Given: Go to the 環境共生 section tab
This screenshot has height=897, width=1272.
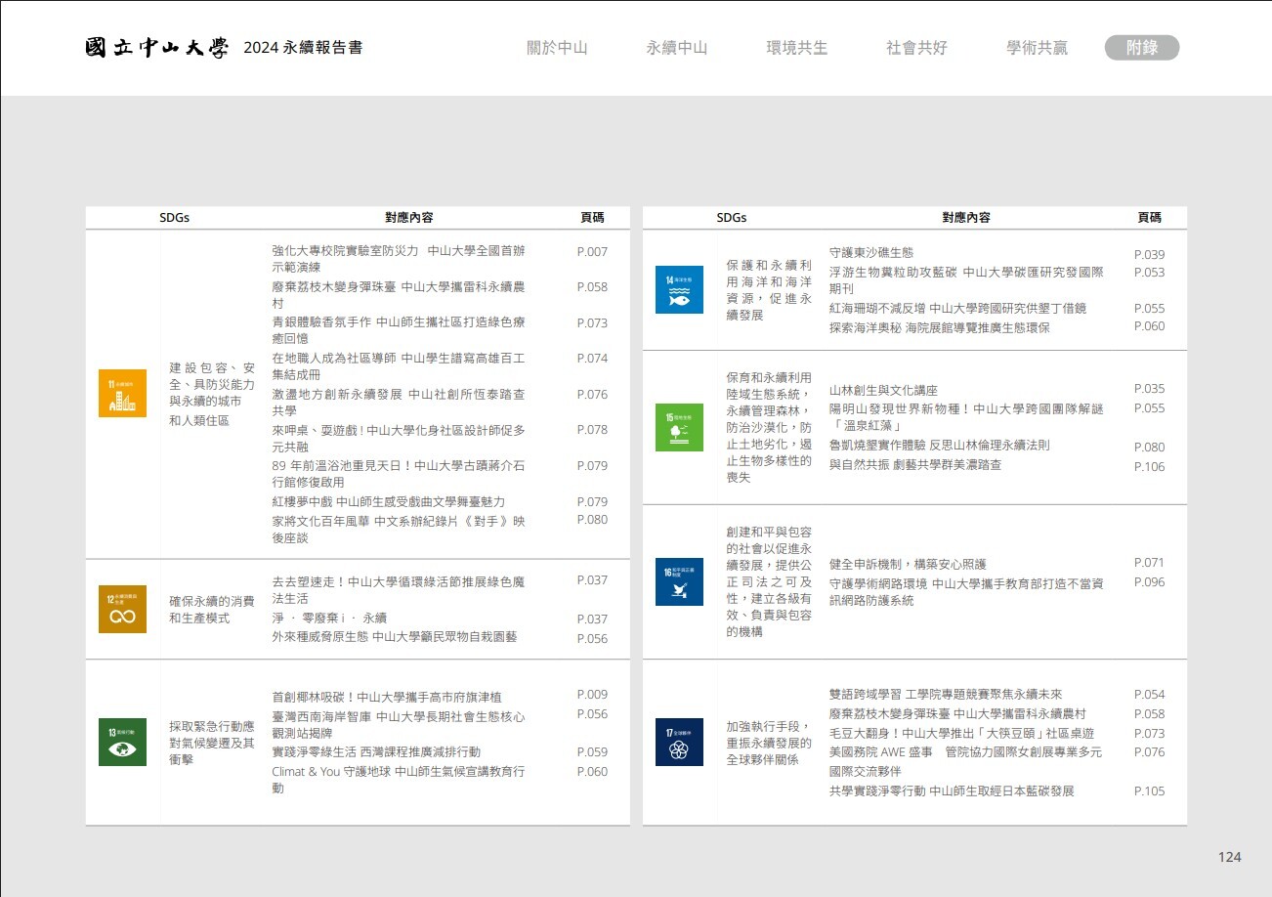Looking at the screenshot, I should tap(796, 48).
